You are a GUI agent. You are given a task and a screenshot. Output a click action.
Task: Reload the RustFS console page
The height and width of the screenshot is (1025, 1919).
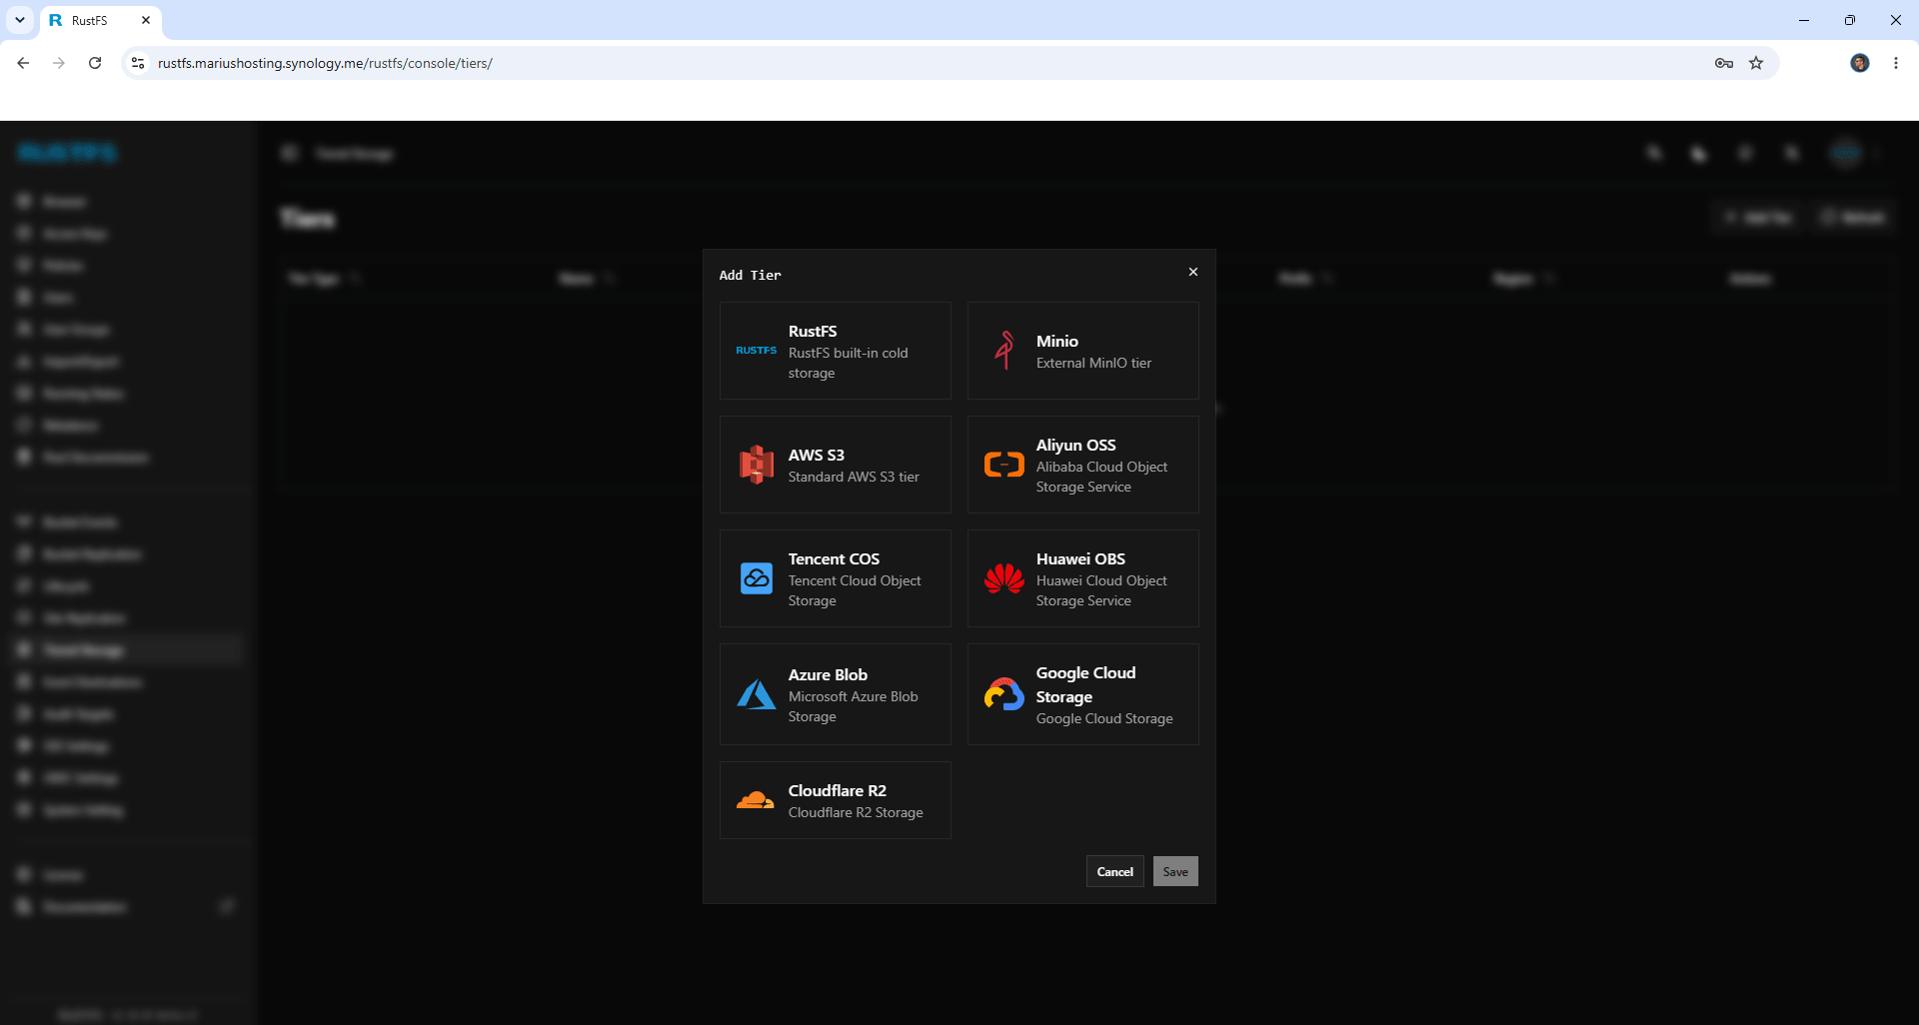95,63
